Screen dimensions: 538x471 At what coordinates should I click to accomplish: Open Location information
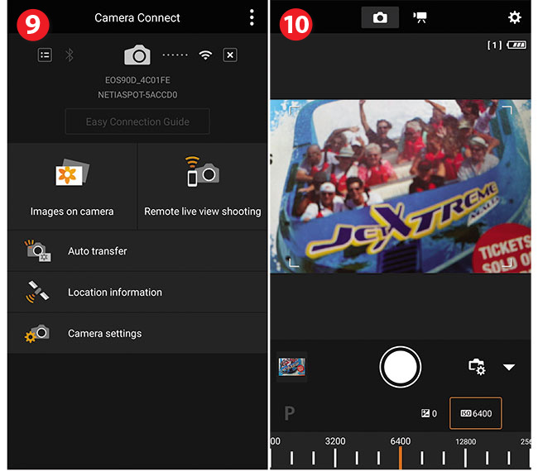(x=137, y=293)
